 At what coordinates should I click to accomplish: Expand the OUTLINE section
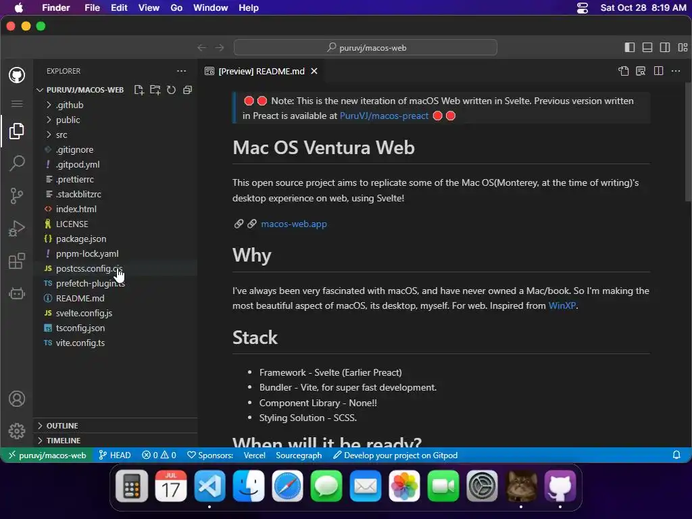click(115, 426)
